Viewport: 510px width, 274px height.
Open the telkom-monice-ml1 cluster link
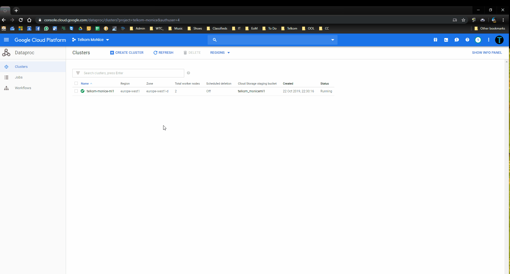100,91
